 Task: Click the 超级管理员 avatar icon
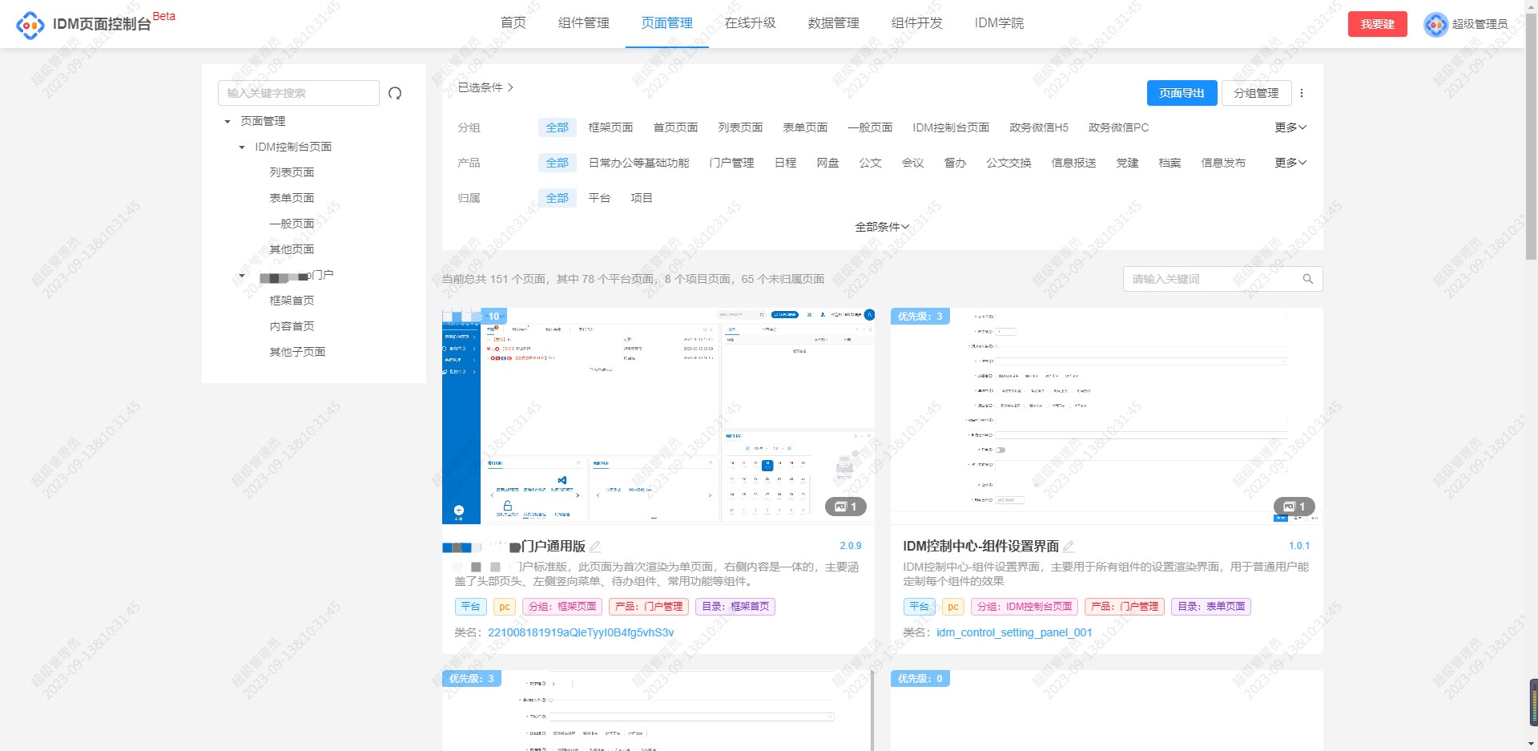click(x=1435, y=24)
